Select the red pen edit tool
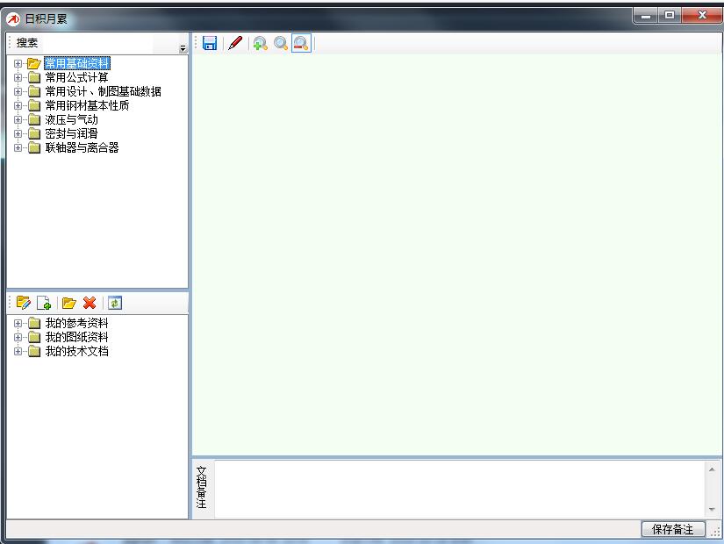 [235, 43]
